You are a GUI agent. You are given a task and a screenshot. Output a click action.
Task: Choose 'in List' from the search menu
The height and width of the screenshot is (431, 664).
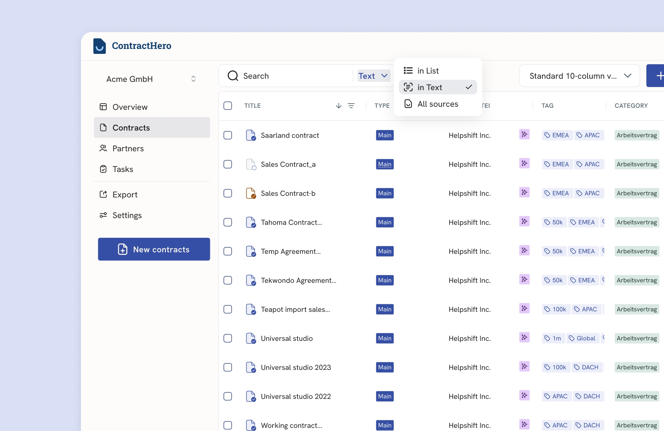click(x=428, y=71)
